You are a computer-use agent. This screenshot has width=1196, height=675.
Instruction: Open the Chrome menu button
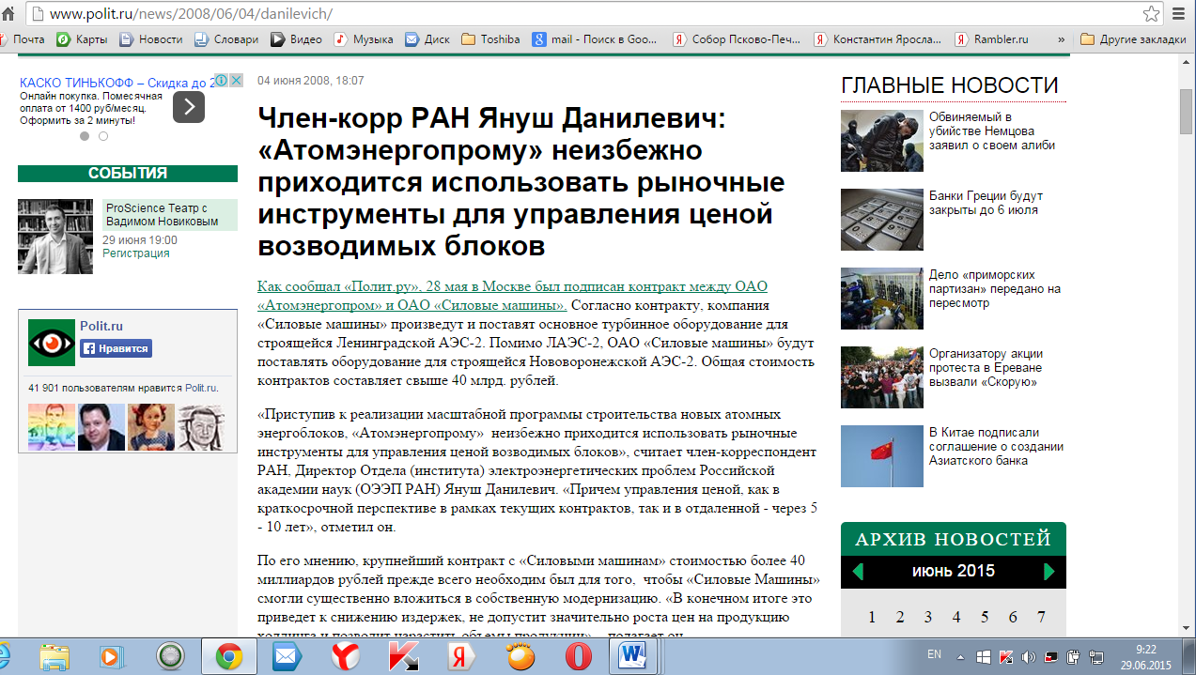[x=1179, y=13]
